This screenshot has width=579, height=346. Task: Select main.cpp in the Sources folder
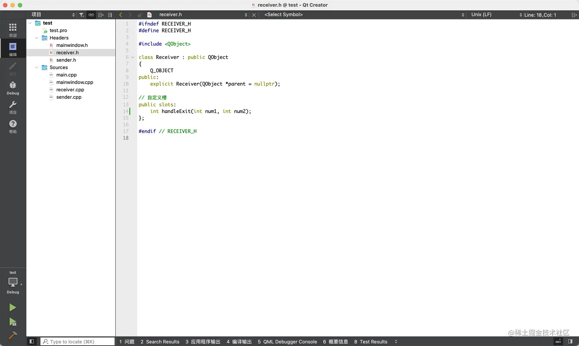click(x=66, y=75)
